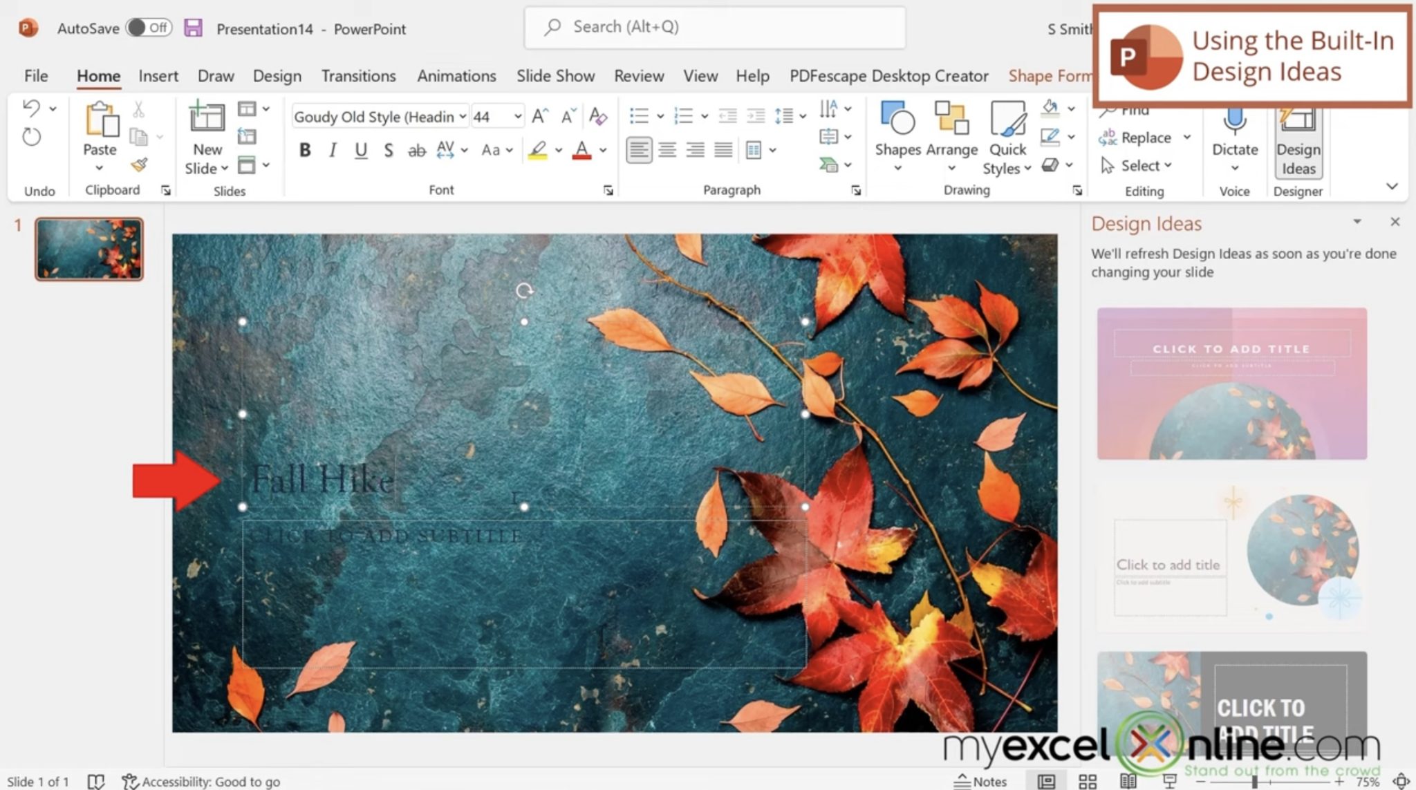Apply bold formatting
This screenshot has width=1416, height=790.
[304, 150]
